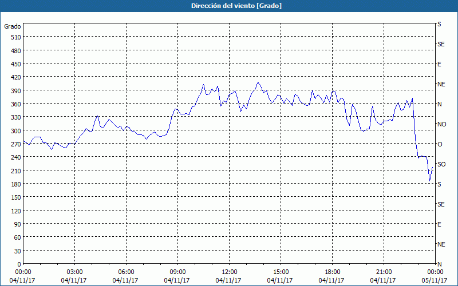The width and height of the screenshot is (458, 286).
Task: Select the 'Grado' axis unit label
Action: click(x=13, y=26)
